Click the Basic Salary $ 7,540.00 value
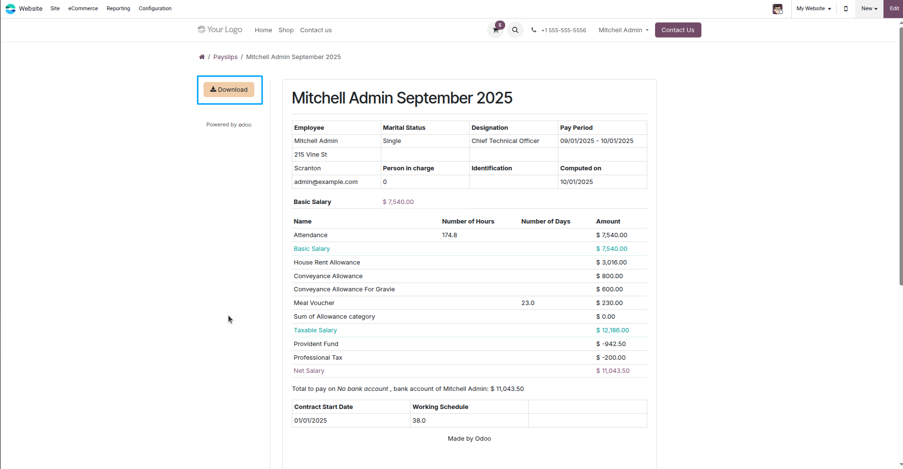 [x=398, y=202]
